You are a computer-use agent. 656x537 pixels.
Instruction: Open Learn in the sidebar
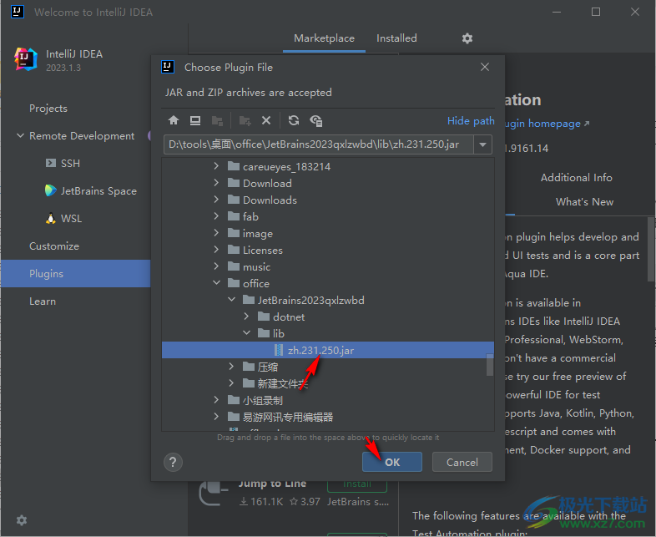click(x=43, y=301)
